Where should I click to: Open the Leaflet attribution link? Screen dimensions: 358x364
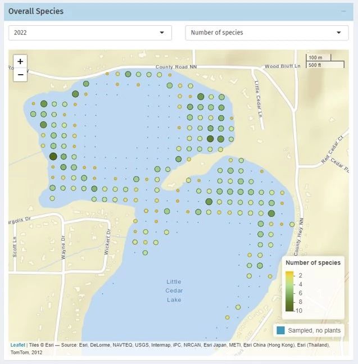pyautogui.click(x=17, y=345)
